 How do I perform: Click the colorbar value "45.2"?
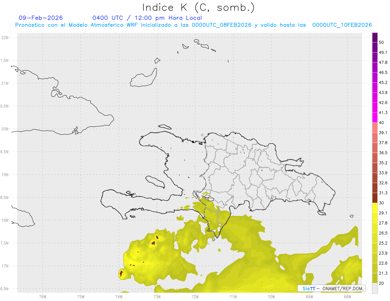383,82
